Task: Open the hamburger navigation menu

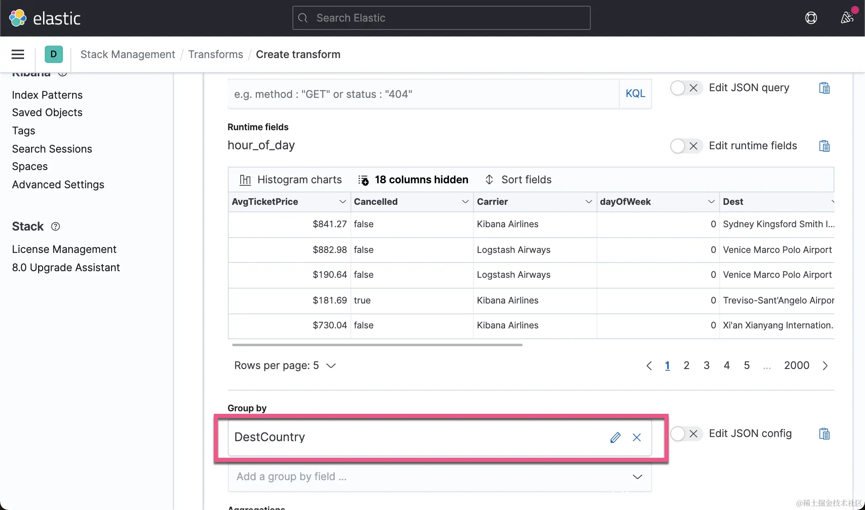Action: pos(18,54)
